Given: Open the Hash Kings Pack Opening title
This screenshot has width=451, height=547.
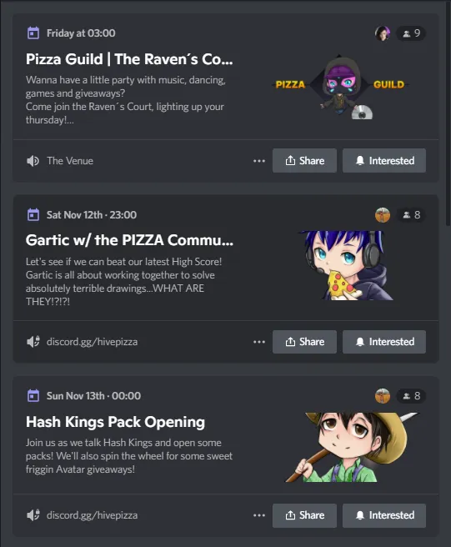Looking at the screenshot, I should (x=115, y=422).
